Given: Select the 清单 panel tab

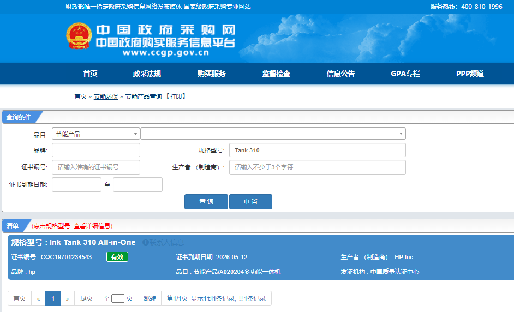Looking at the screenshot, I should tap(13, 226).
